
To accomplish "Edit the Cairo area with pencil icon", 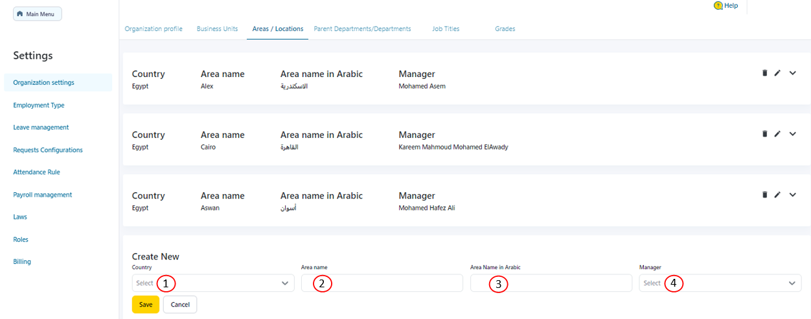I will pos(777,134).
